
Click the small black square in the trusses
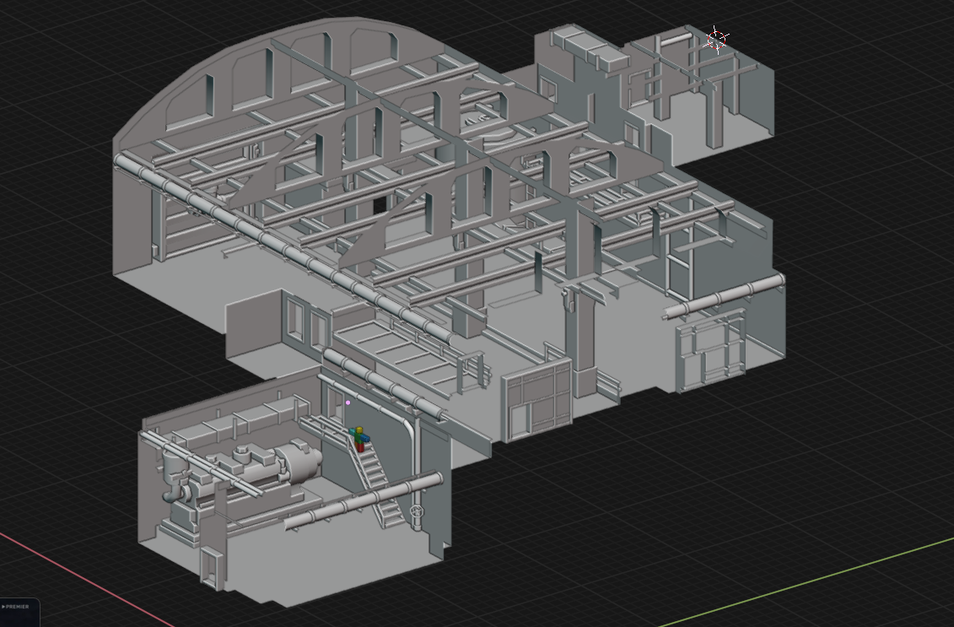(x=380, y=204)
